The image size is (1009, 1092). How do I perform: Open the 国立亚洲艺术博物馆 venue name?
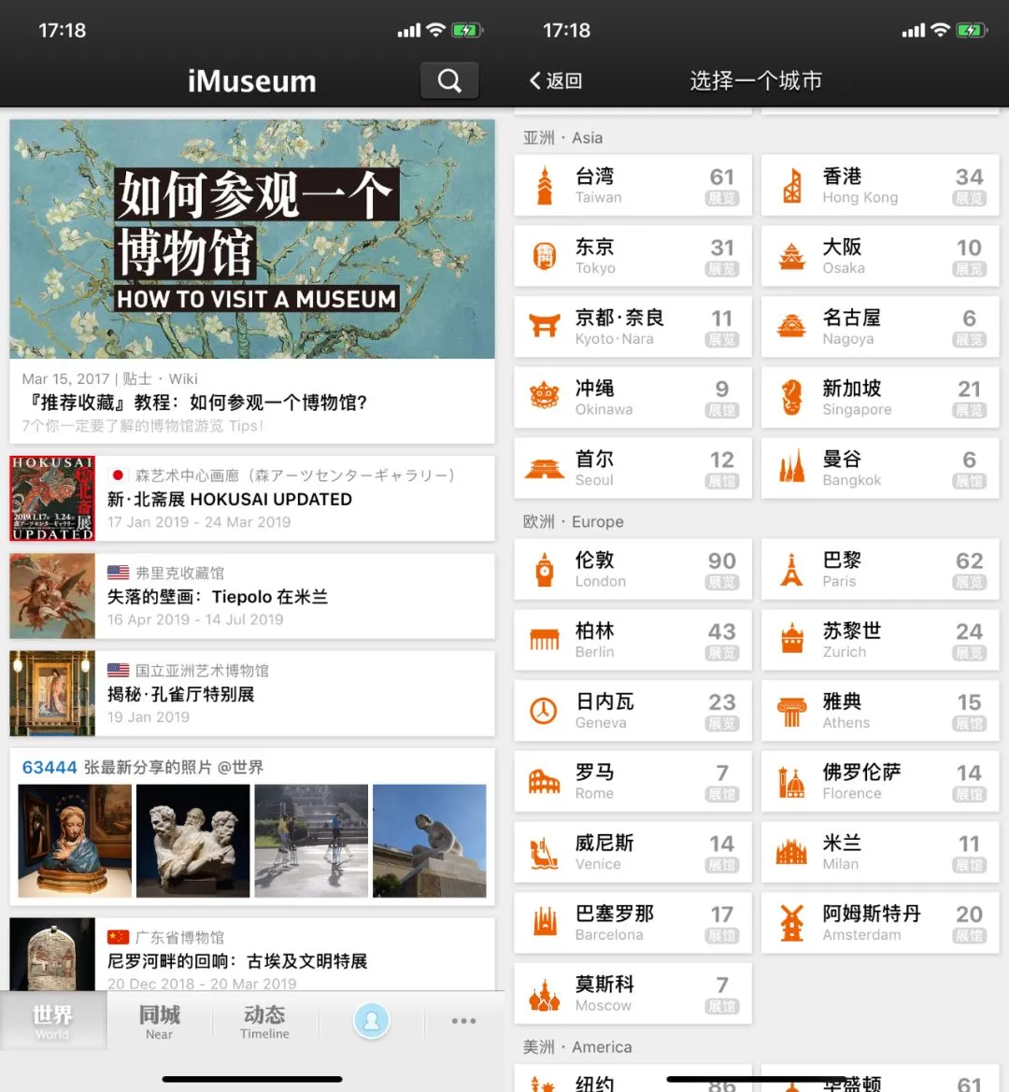coord(202,671)
